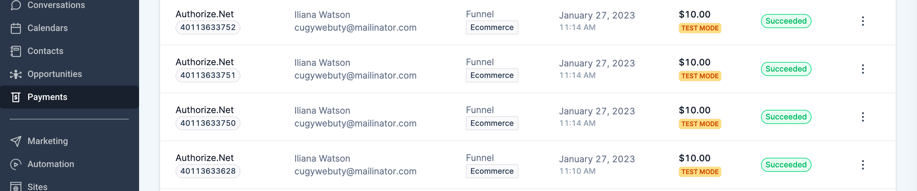Click the Marketing paper plane icon
Screen dimensions: 917x191
(16, 141)
